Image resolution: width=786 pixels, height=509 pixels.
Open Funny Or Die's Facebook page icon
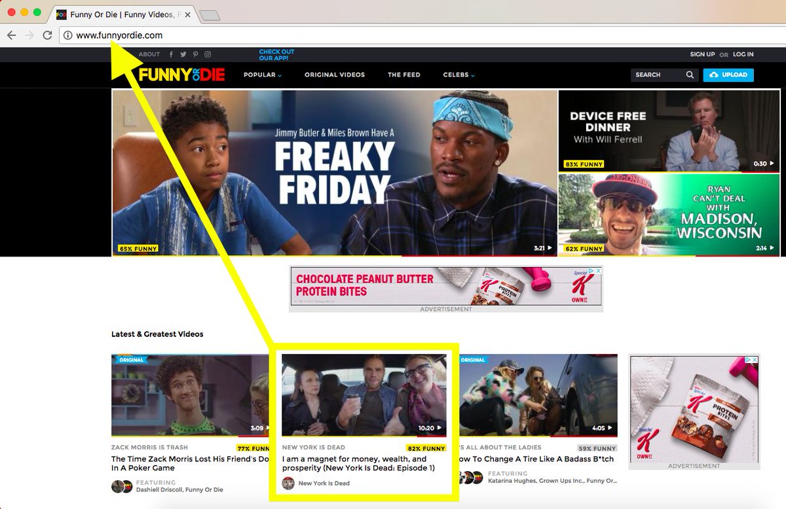172,54
